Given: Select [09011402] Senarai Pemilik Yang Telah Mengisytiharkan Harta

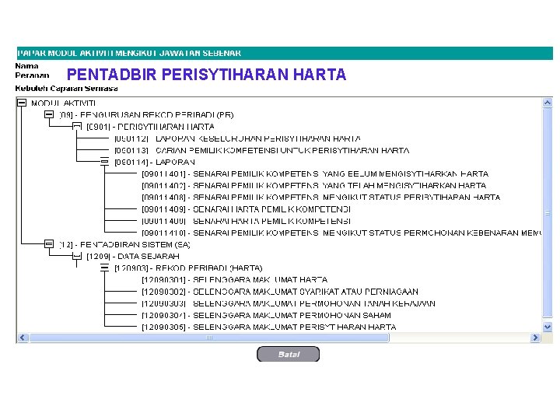Looking at the screenshot, I should pos(314,186).
